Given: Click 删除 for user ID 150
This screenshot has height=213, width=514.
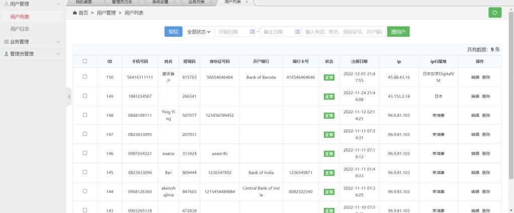Looking at the screenshot, I should coord(486,78).
